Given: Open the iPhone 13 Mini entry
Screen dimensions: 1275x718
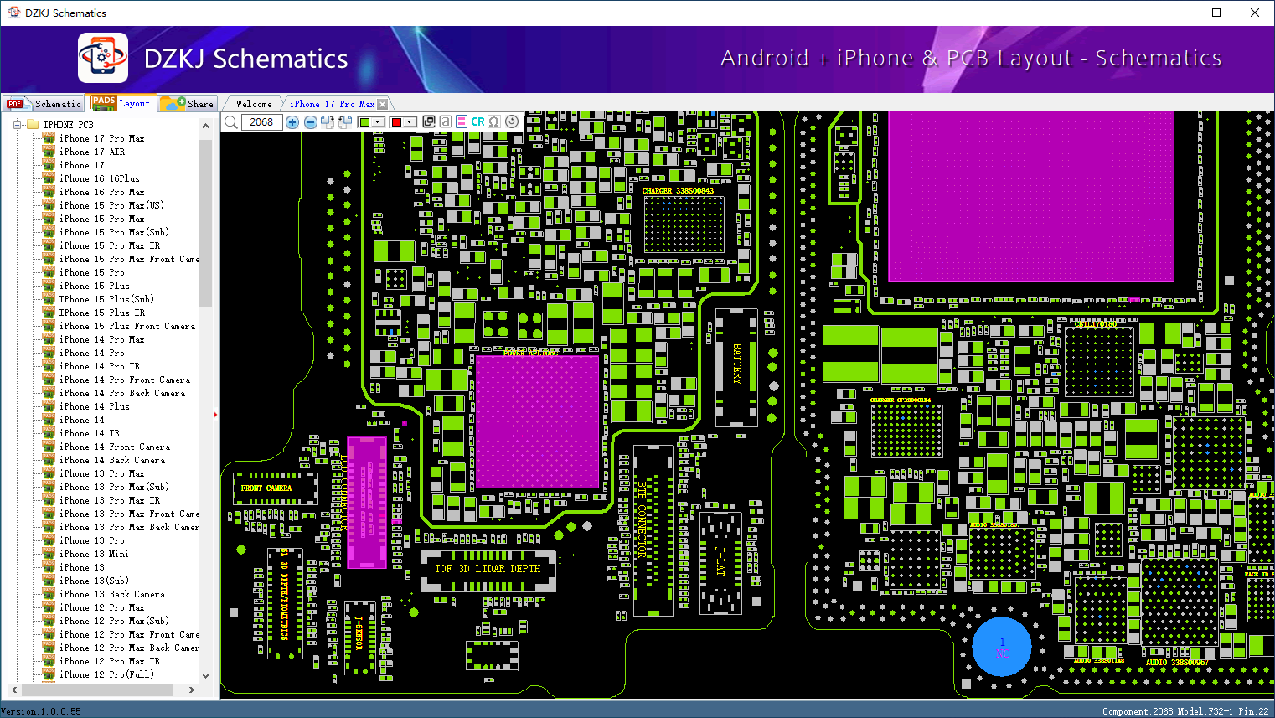Looking at the screenshot, I should 94,554.
